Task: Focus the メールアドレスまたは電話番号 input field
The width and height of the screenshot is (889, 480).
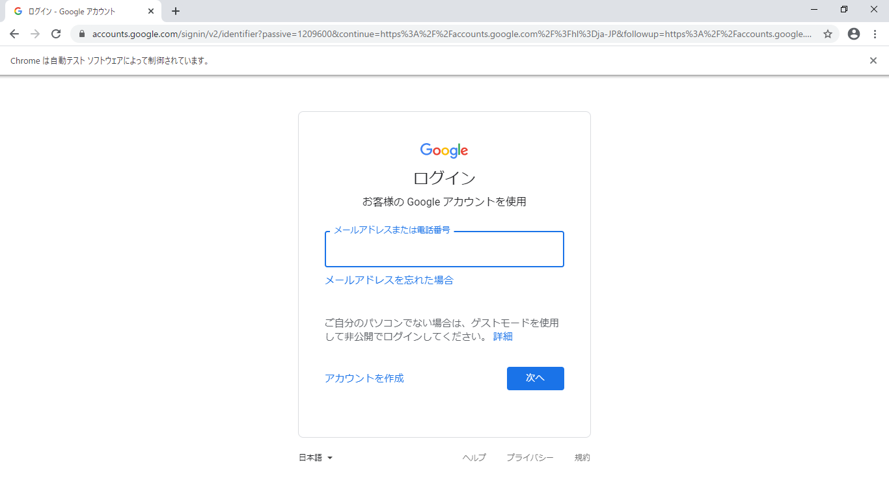Action: pyautogui.click(x=444, y=249)
